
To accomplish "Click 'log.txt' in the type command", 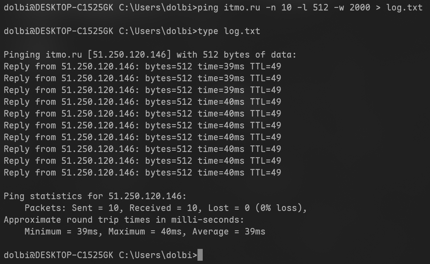I will tap(242, 31).
